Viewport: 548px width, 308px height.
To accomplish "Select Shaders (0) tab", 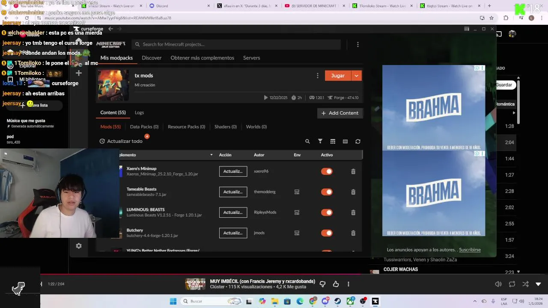I will [x=226, y=127].
